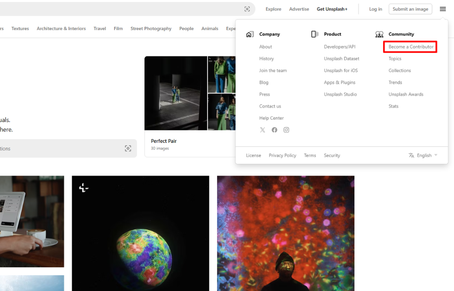Open the laptop and coffee cup photo
The width and height of the screenshot is (454, 291).
pyautogui.click(x=32, y=221)
